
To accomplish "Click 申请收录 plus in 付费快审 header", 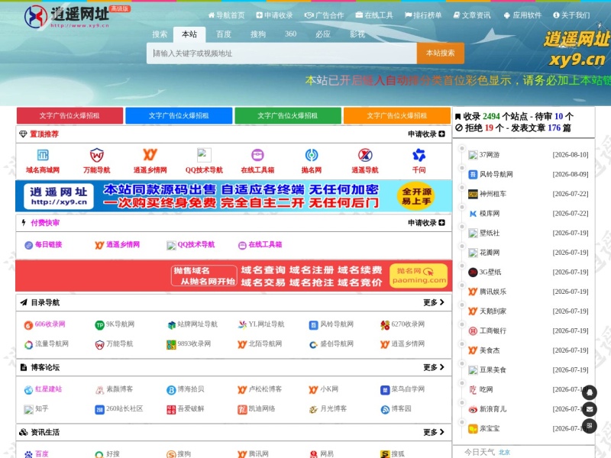I will coord(426,223).
